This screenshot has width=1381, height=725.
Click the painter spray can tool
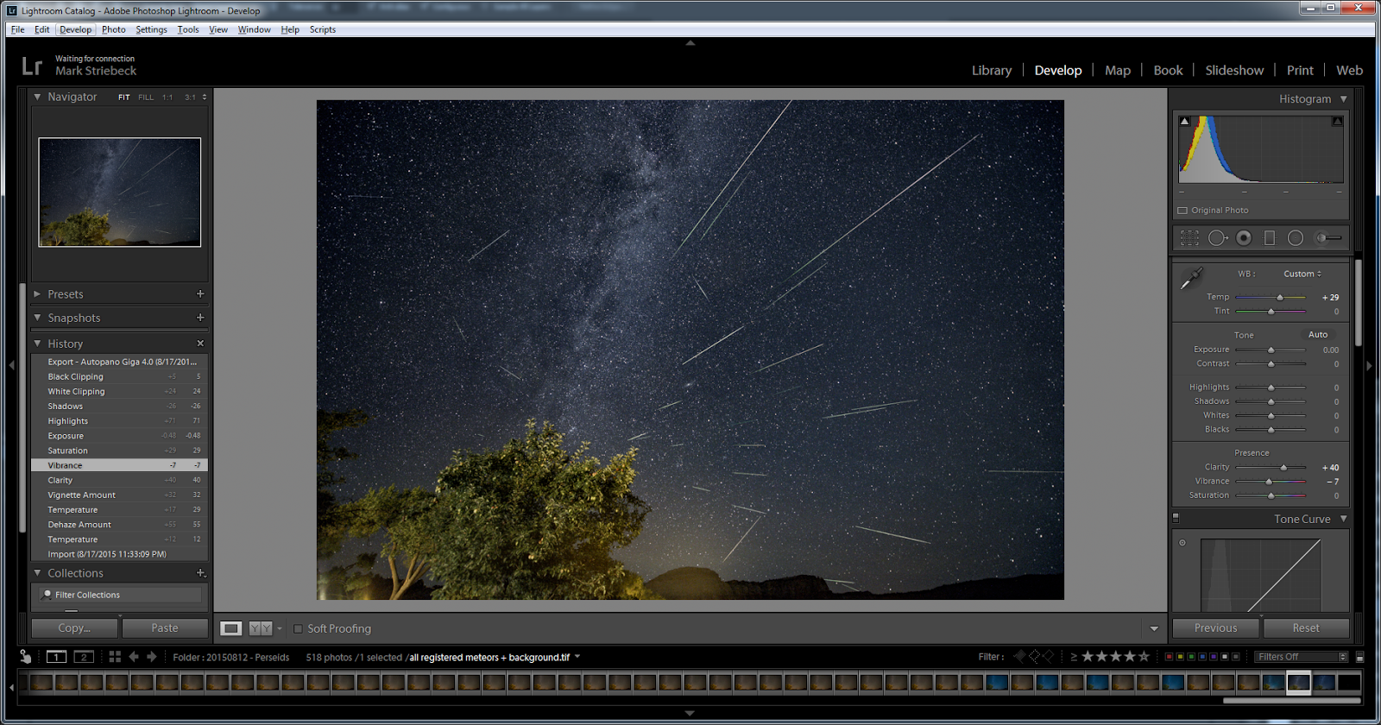(x=26, y=657)
